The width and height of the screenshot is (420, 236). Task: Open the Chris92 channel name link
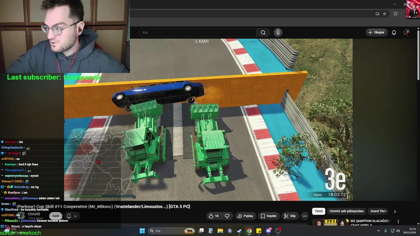[34, 214]
